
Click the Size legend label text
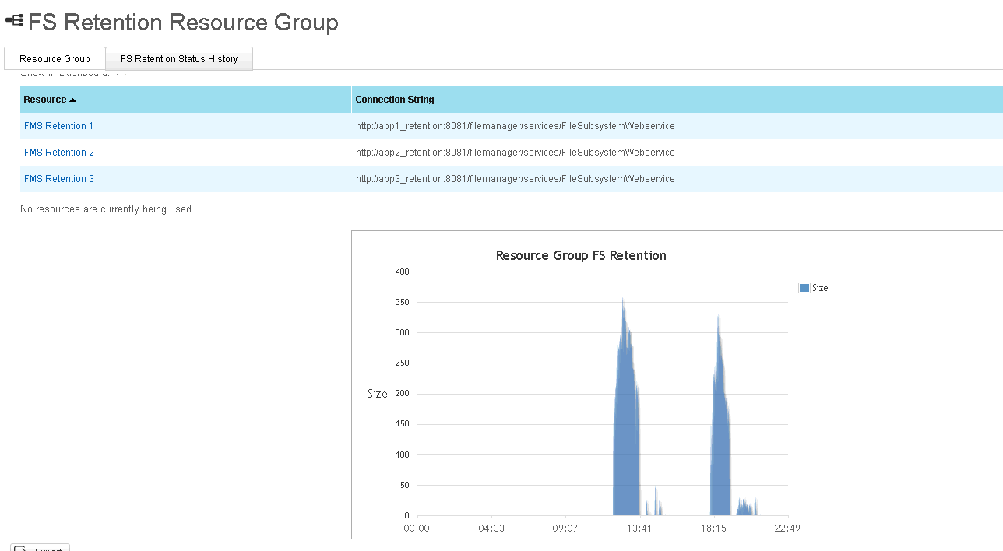click(820, 288)
